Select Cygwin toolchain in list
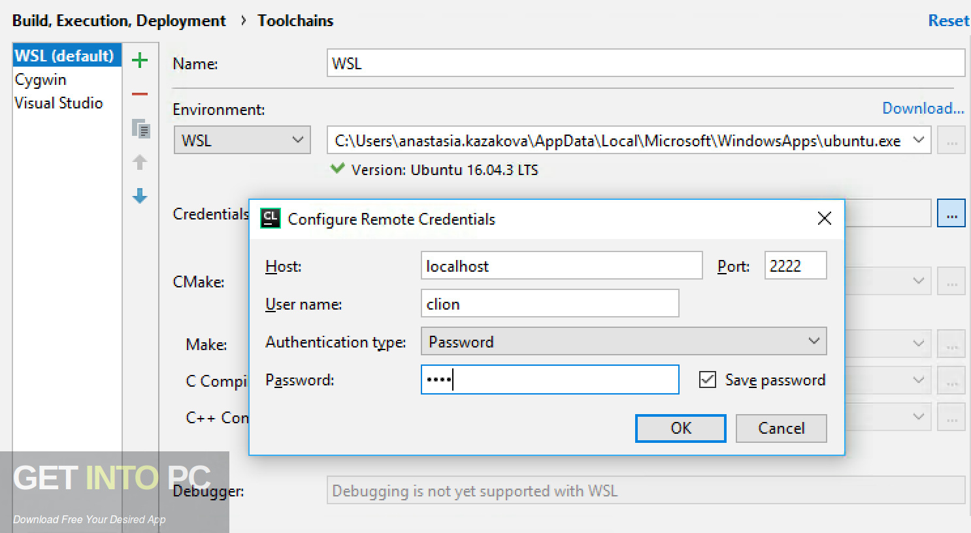This screenshot has width=971, height=533. (x=67, y=79)
